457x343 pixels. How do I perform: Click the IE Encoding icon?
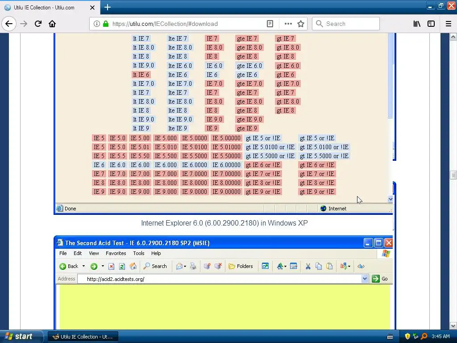tap(343, 266)
